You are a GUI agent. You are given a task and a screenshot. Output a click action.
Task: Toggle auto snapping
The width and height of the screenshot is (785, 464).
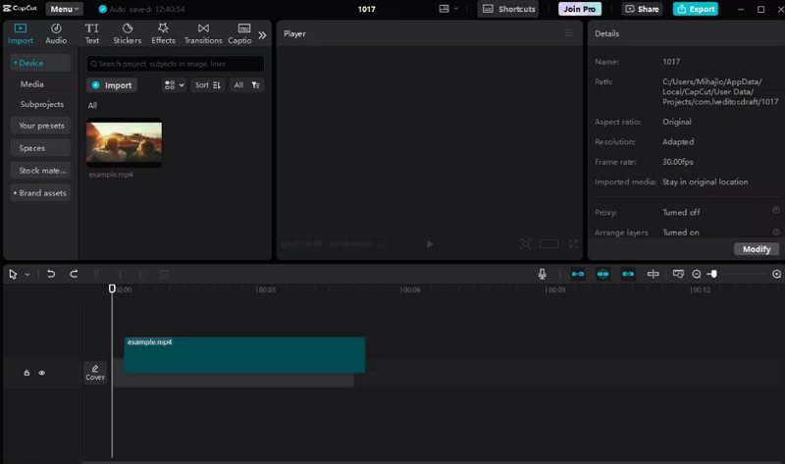tap(602, 274)
